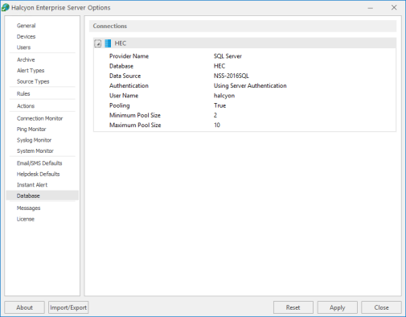Click the About button

pos(24,307)
